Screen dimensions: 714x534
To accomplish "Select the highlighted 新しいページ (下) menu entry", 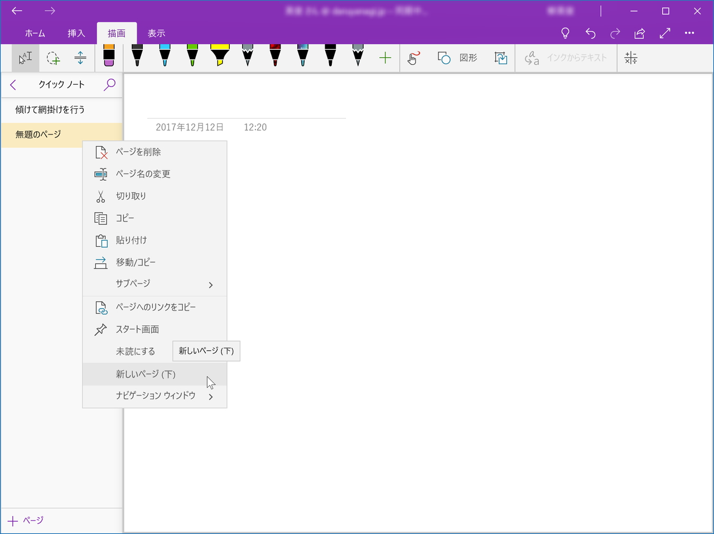I will 155,374.
